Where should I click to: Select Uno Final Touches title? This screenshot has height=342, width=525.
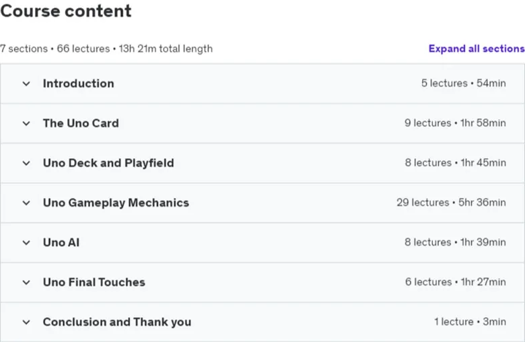(x=94, y=282)
